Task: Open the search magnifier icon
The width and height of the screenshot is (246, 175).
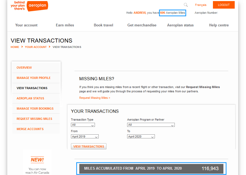Action: pyautogui.click(x=186, y=5)
